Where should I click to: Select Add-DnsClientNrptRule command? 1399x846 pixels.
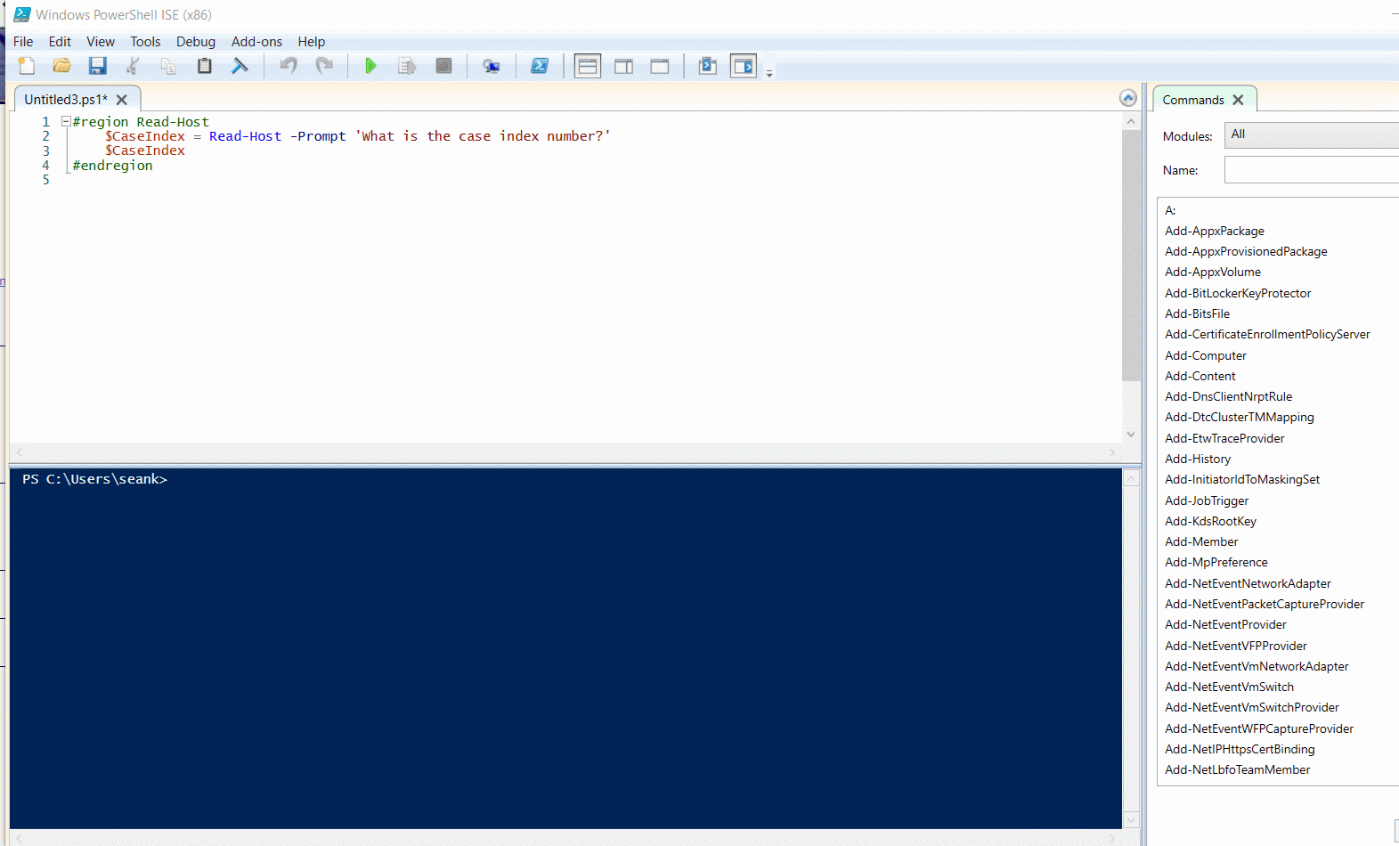(1229, 396)
